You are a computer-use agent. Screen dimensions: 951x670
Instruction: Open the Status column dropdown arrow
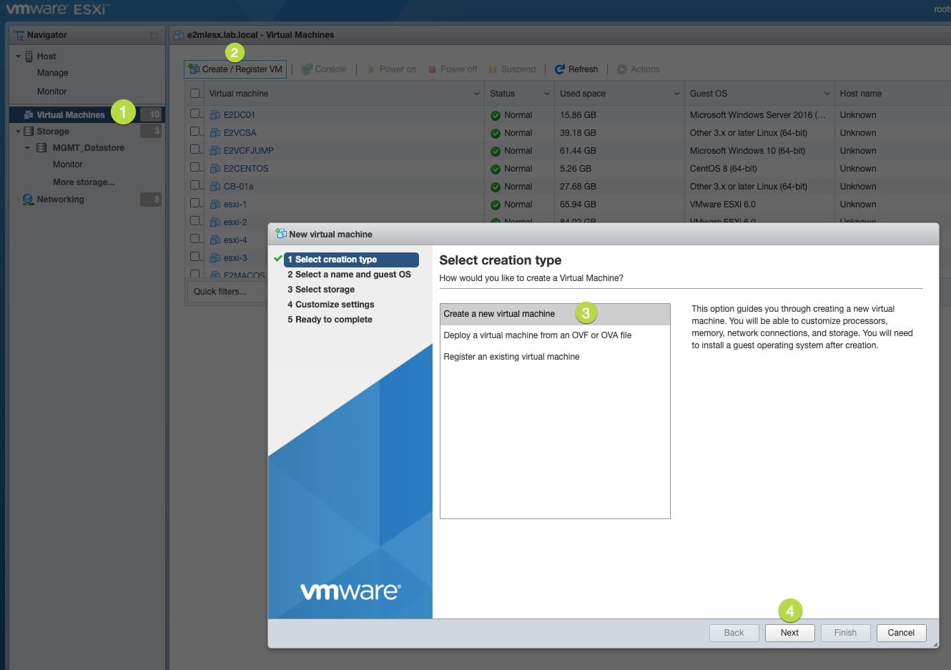547,94
